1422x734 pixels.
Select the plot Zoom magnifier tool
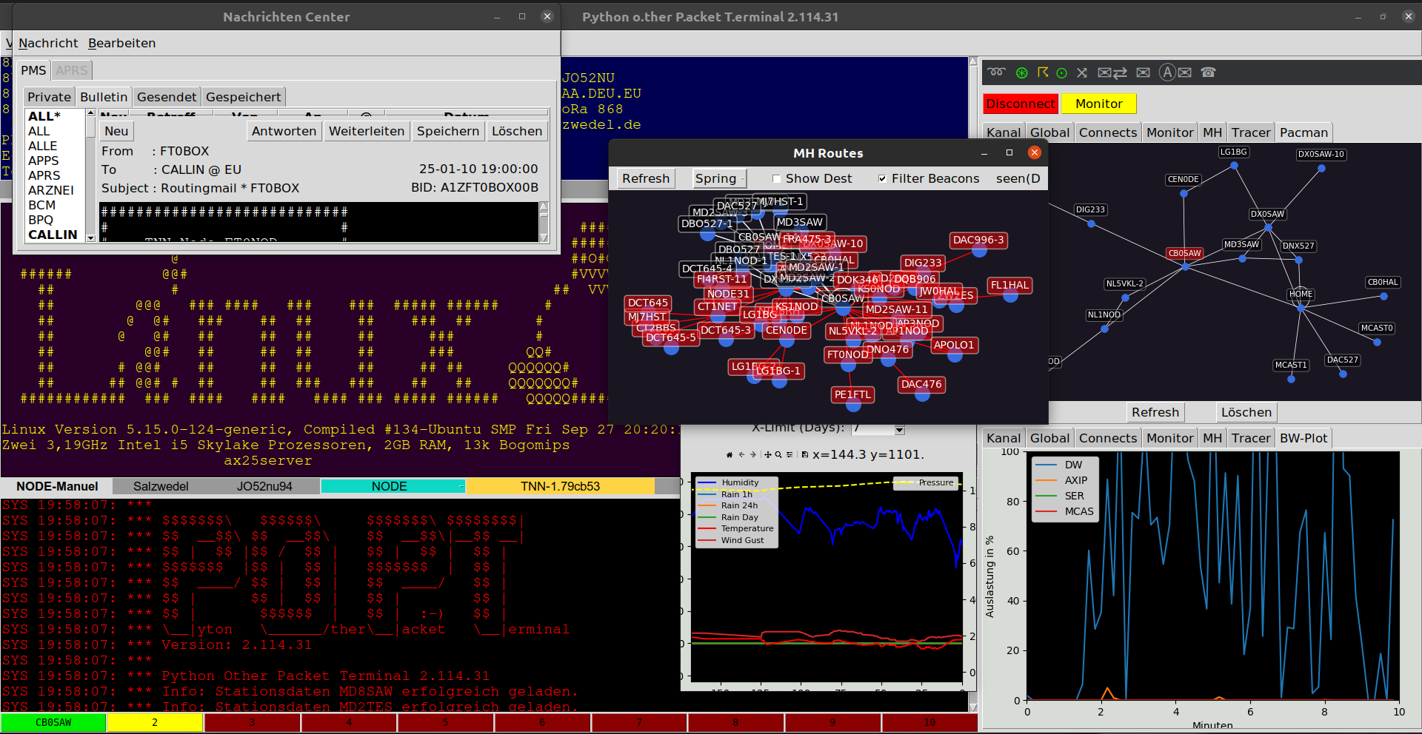click(x=778, y=455)
